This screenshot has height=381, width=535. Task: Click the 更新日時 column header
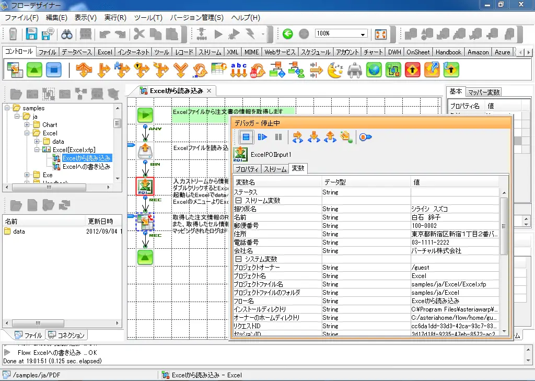click(103, 221)
